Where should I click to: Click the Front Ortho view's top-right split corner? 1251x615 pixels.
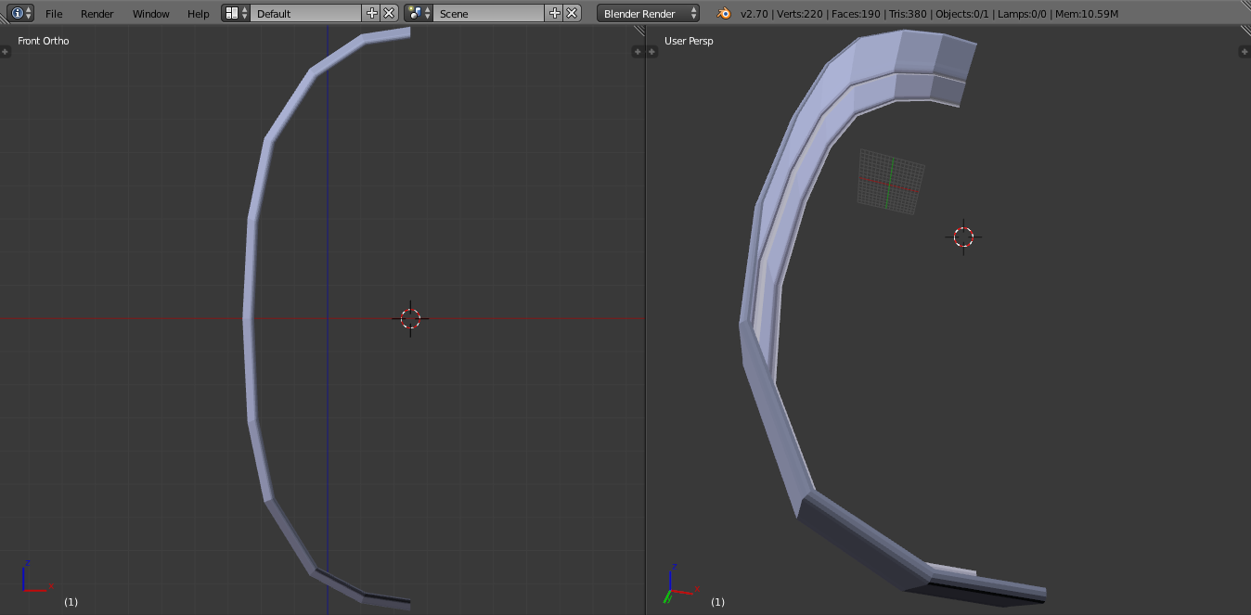click(x=638, y=32)
